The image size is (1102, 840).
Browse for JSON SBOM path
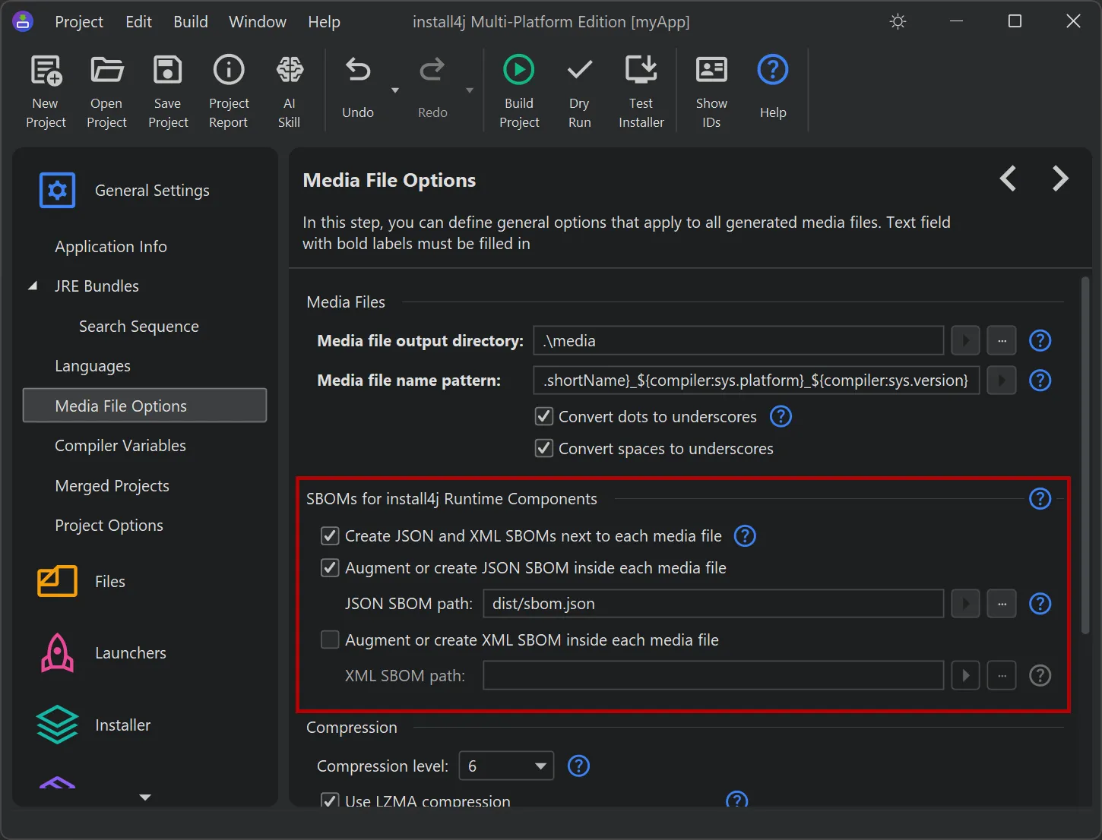tap(1002, 603)
